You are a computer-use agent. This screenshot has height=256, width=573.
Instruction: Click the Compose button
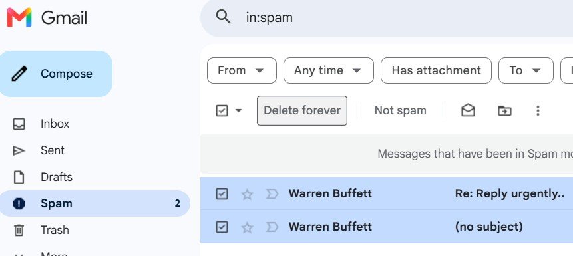(55, 74)
